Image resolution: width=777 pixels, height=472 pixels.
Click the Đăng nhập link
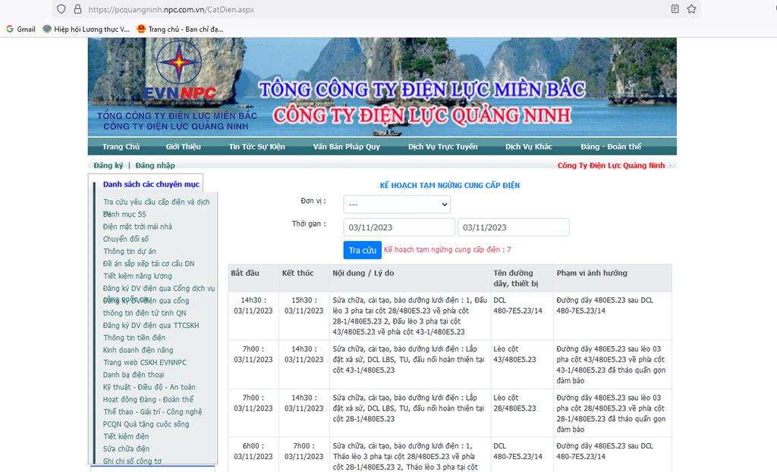tap(155, 165)
